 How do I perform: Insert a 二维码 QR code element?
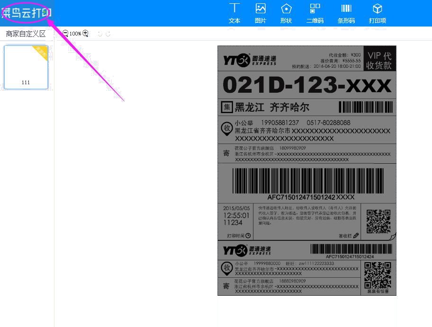(x=315, y=13)
